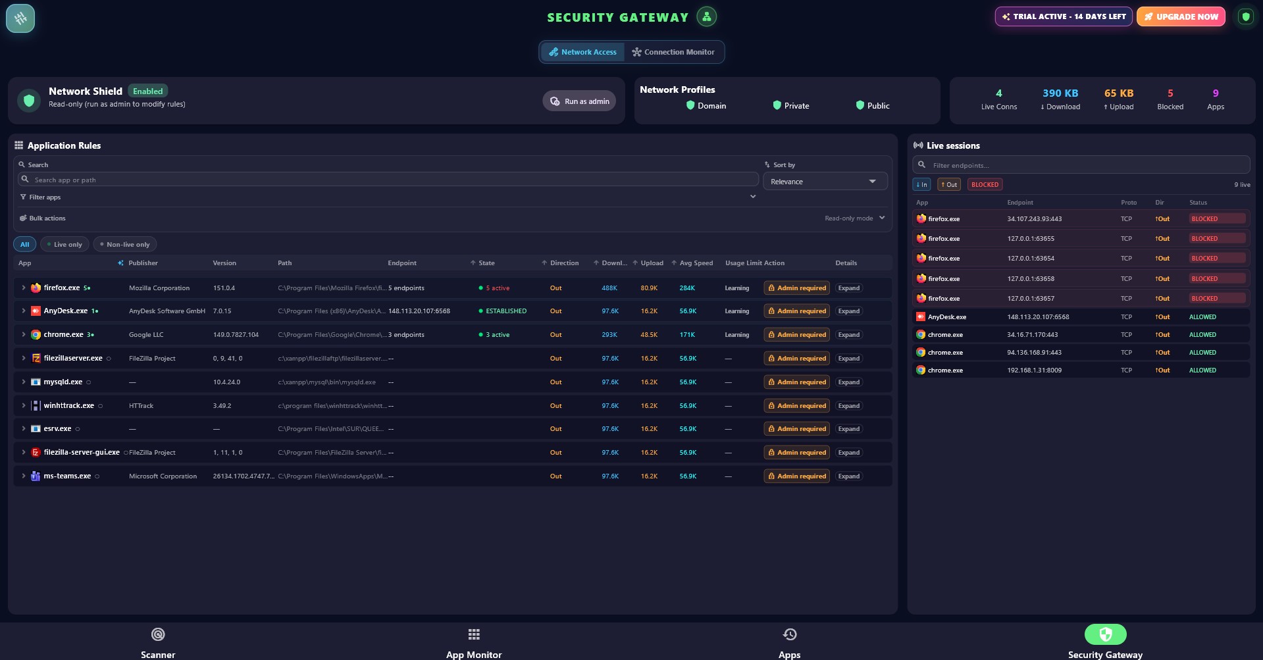Image resolution: width=1263 pixels, height=660 pixels.
Task: Open the Relevance sort dropdown
Action: coord(825,181)
